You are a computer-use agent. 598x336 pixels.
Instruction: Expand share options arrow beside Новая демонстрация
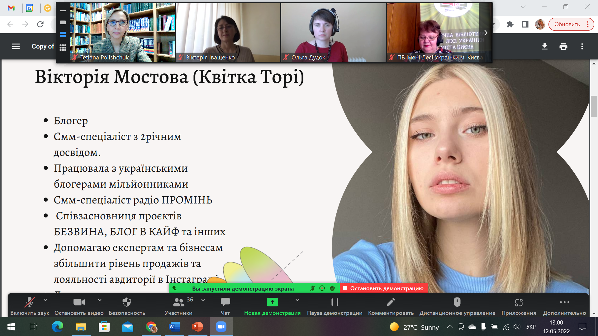coord(297,300)
